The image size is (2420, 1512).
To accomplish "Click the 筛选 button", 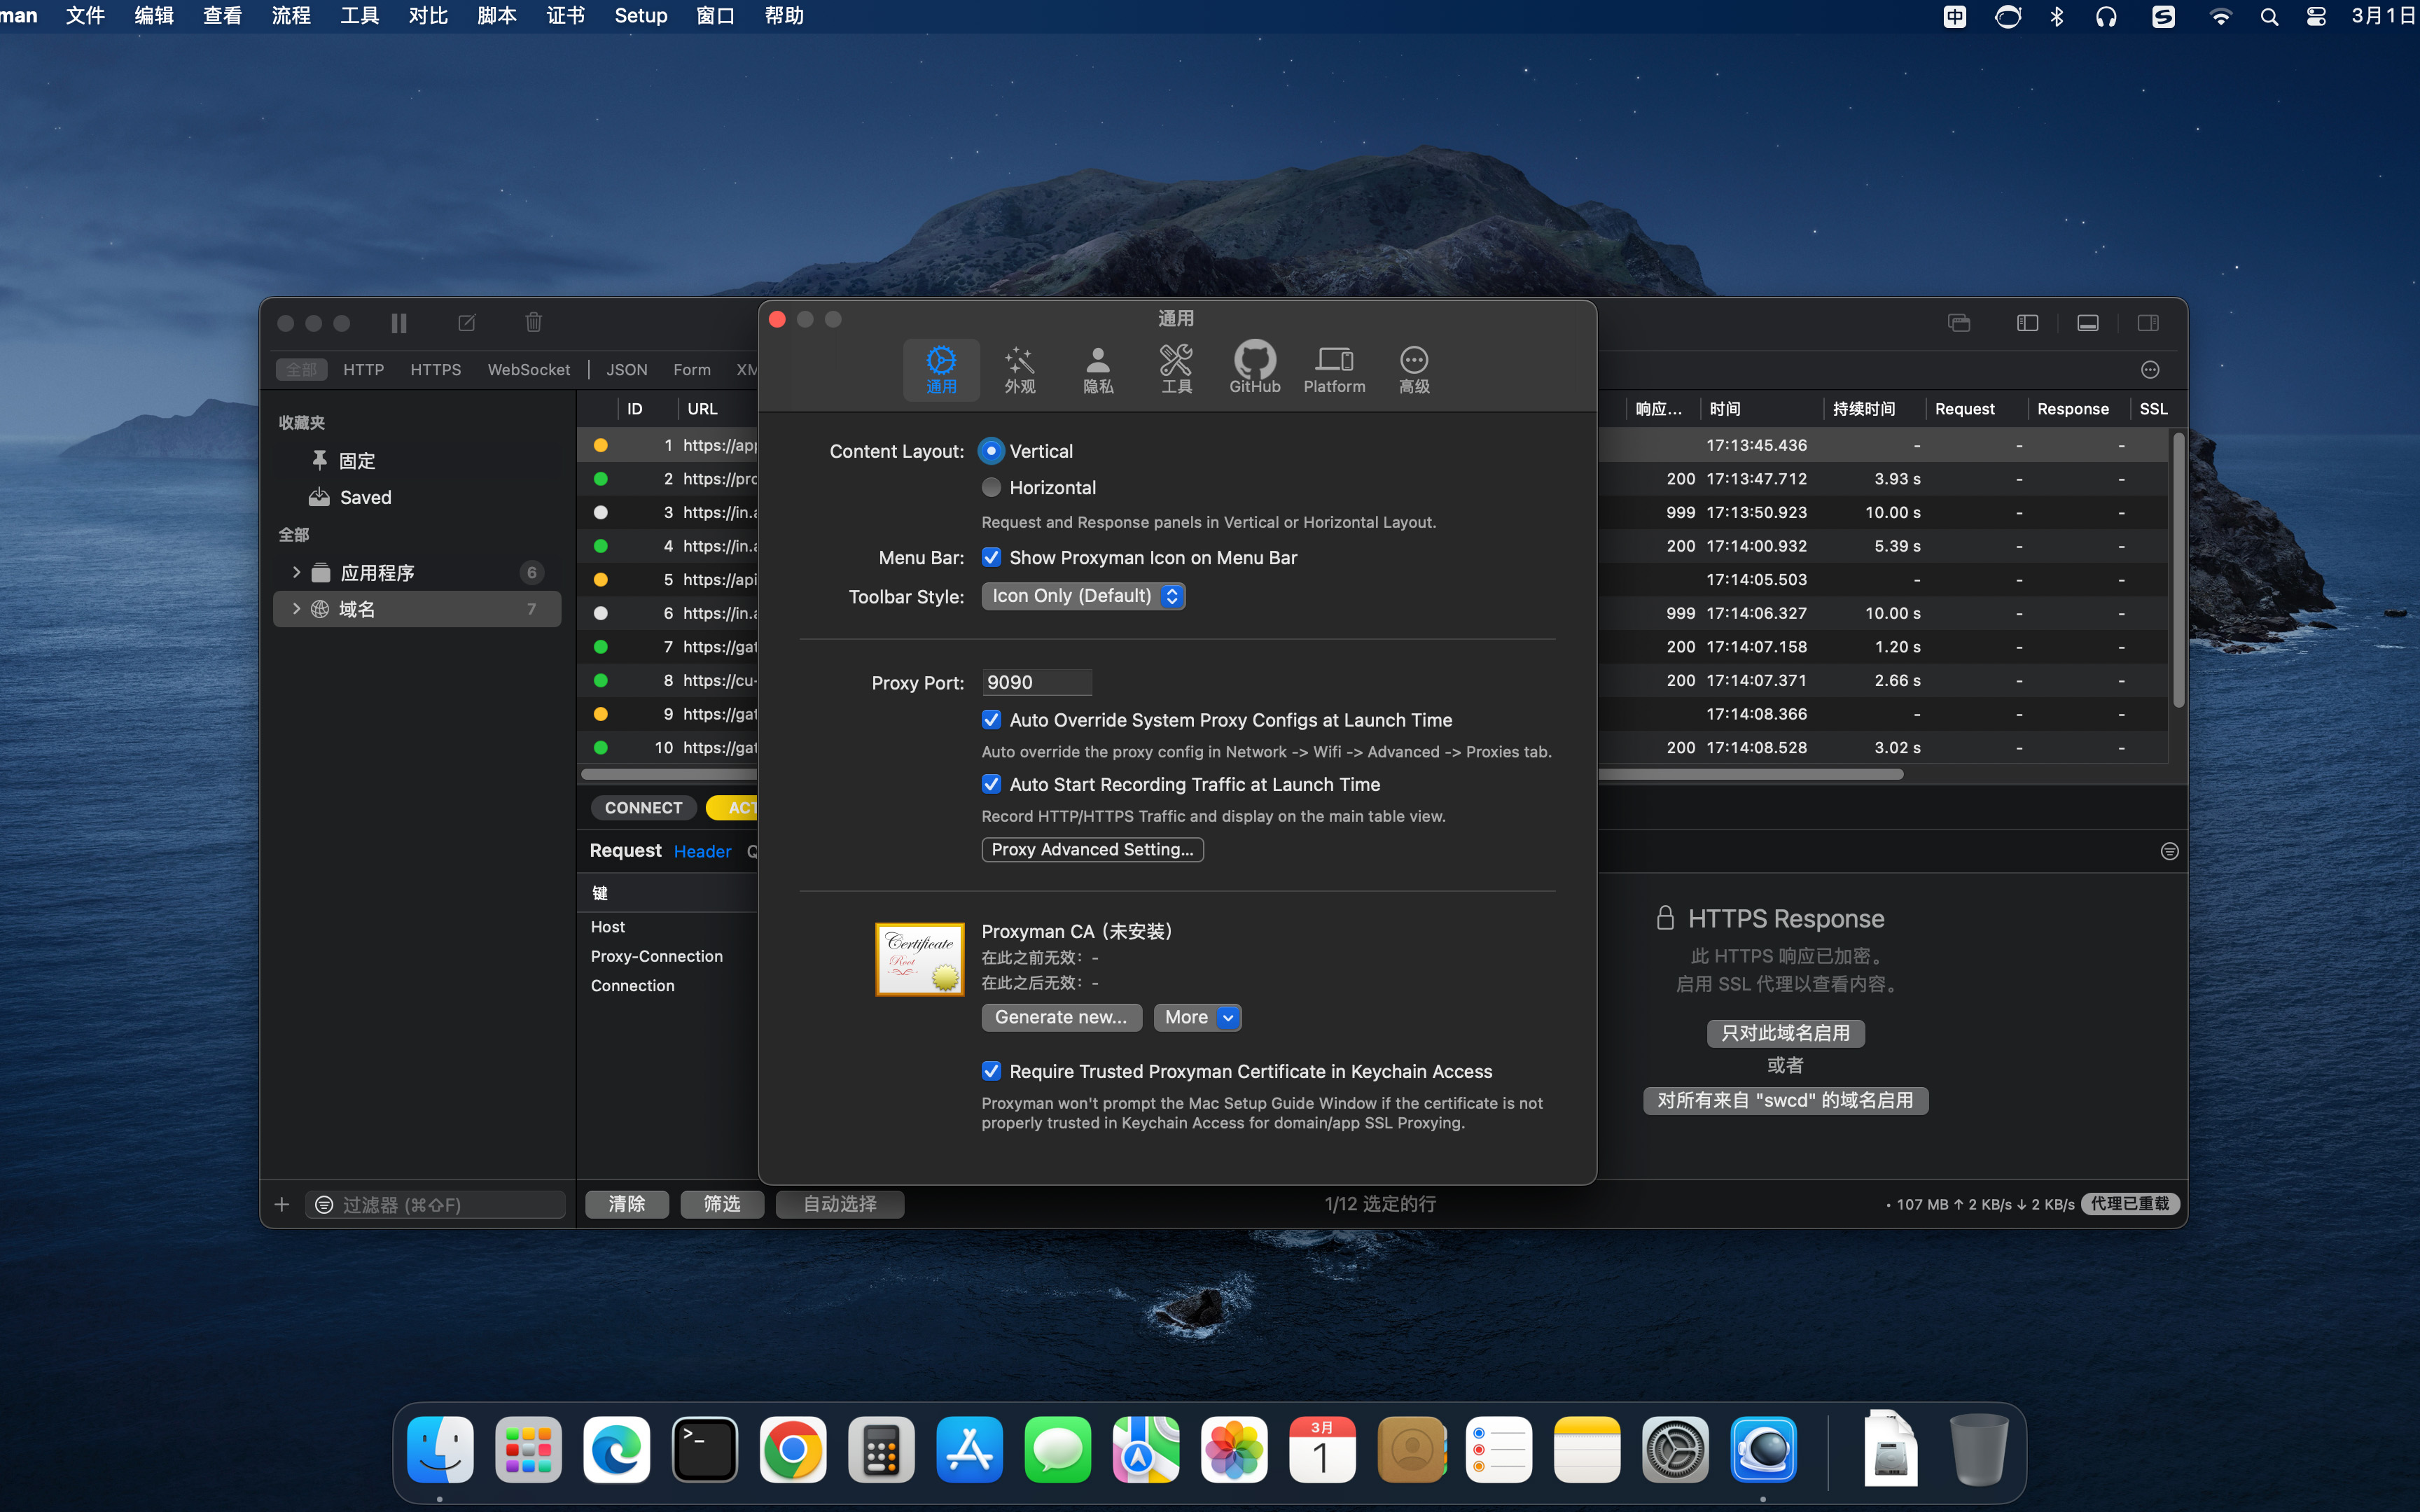I will coord(722,1204).
